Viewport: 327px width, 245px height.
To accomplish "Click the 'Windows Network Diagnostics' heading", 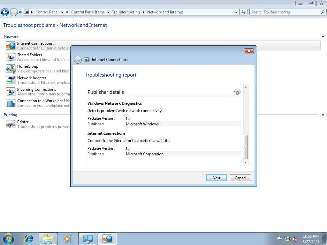I will point(115,103).
